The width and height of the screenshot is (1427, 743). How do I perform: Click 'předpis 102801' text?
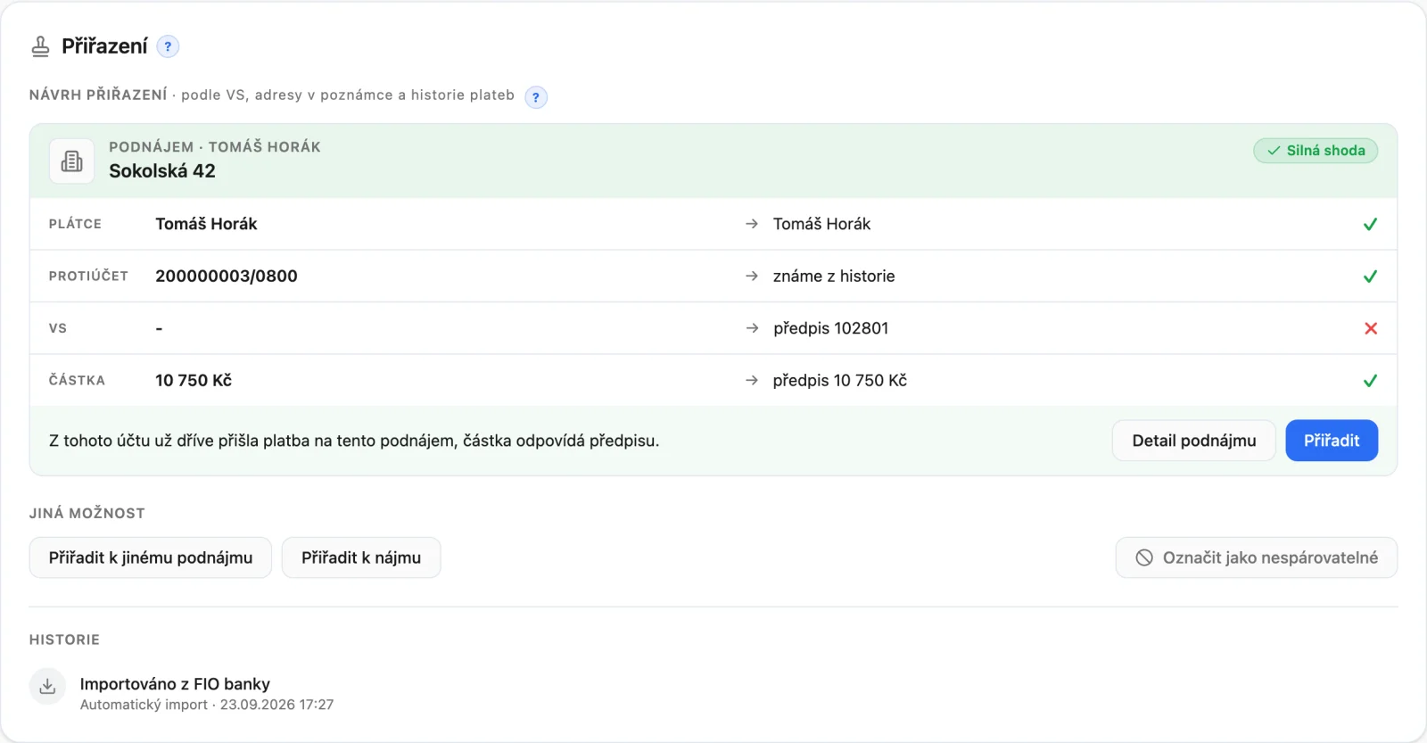click(831, 328)
